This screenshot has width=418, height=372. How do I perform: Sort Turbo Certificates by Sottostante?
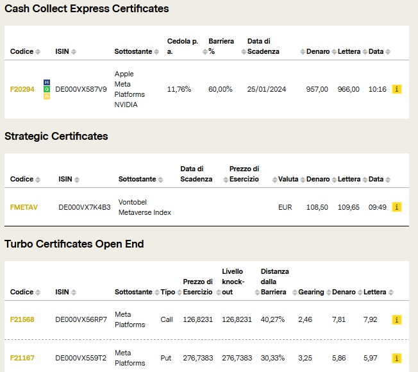click(157, 292)
